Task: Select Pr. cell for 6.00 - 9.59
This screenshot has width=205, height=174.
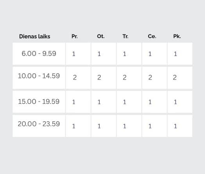Action: click(x=78, y=54)
